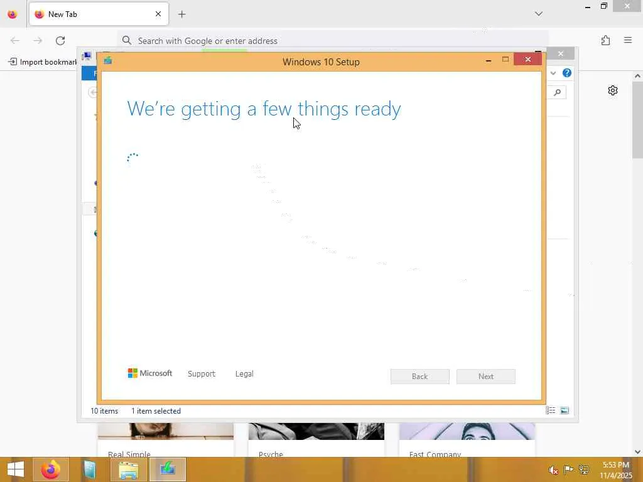Reload the page in Firefox
This screenshot has height=482, width=643.
[60, 41]
